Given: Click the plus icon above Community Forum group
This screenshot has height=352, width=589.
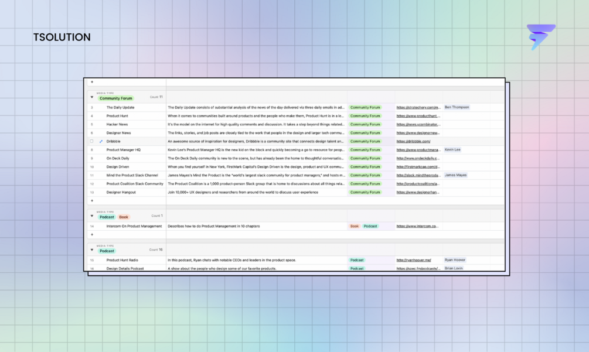Looking at the screenshot, I should [92, 82].
